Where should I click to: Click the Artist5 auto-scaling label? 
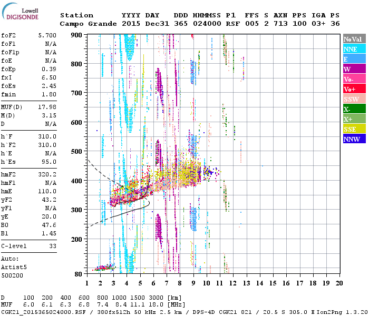(14, 268)
